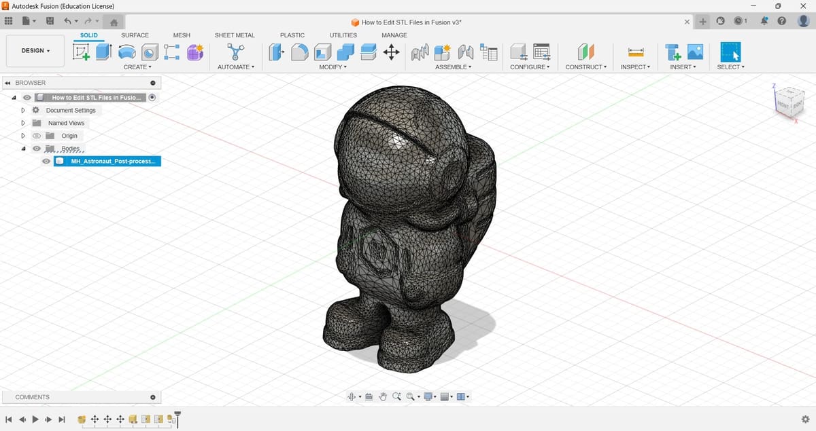The width and height of the screenshot is (816, 431).
Task: Expand the Origin node
Action: point(23,136)
